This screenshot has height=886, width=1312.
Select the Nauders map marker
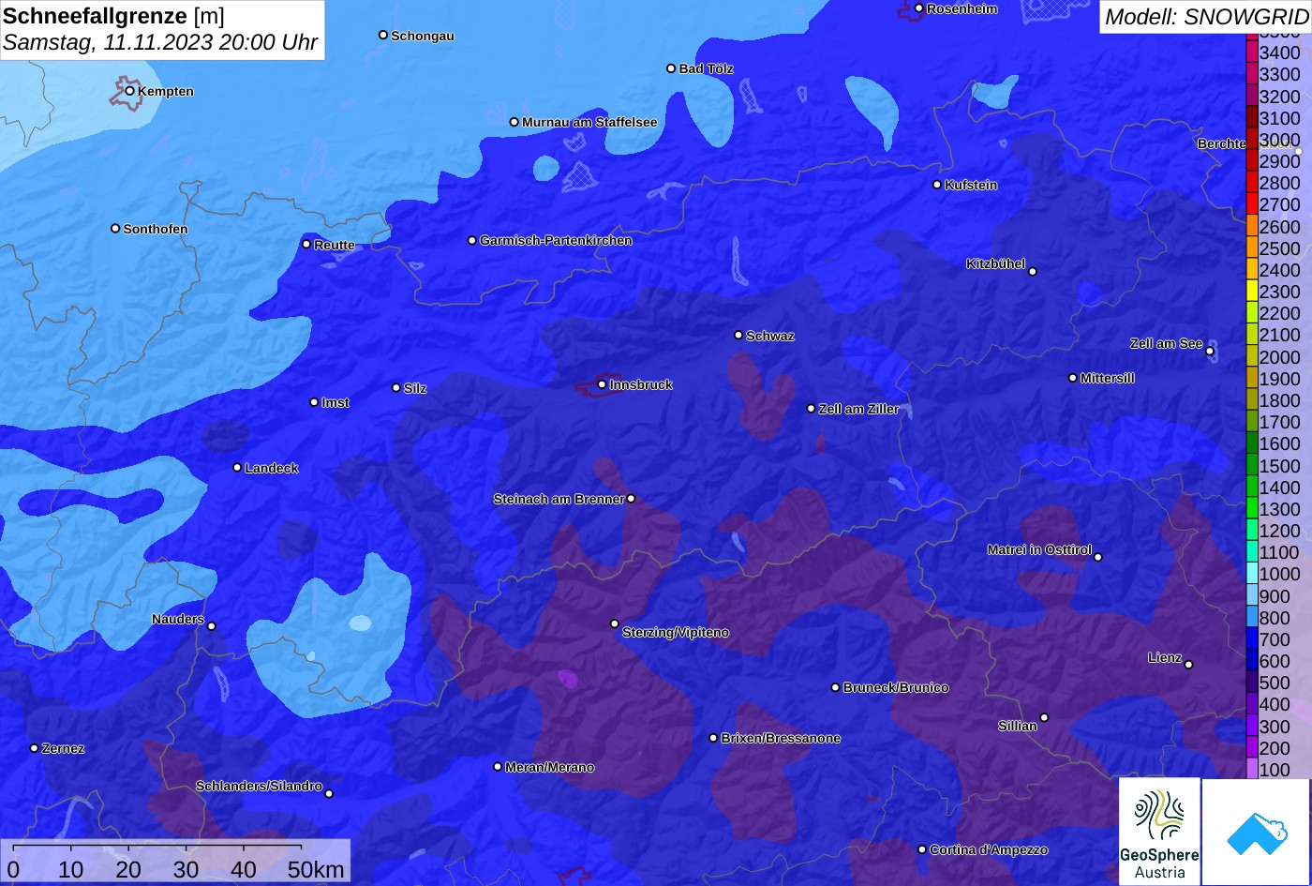pyautogui.click(x=211, y=626)
